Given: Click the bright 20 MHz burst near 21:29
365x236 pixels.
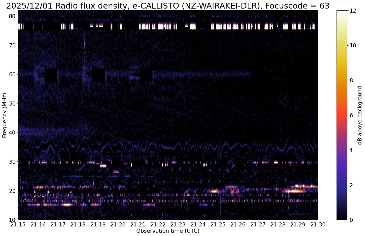Looking at the screenshot, I should click(x=293, y=191).
